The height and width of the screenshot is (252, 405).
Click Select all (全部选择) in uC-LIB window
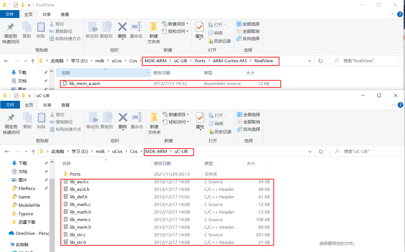[249, 114]
